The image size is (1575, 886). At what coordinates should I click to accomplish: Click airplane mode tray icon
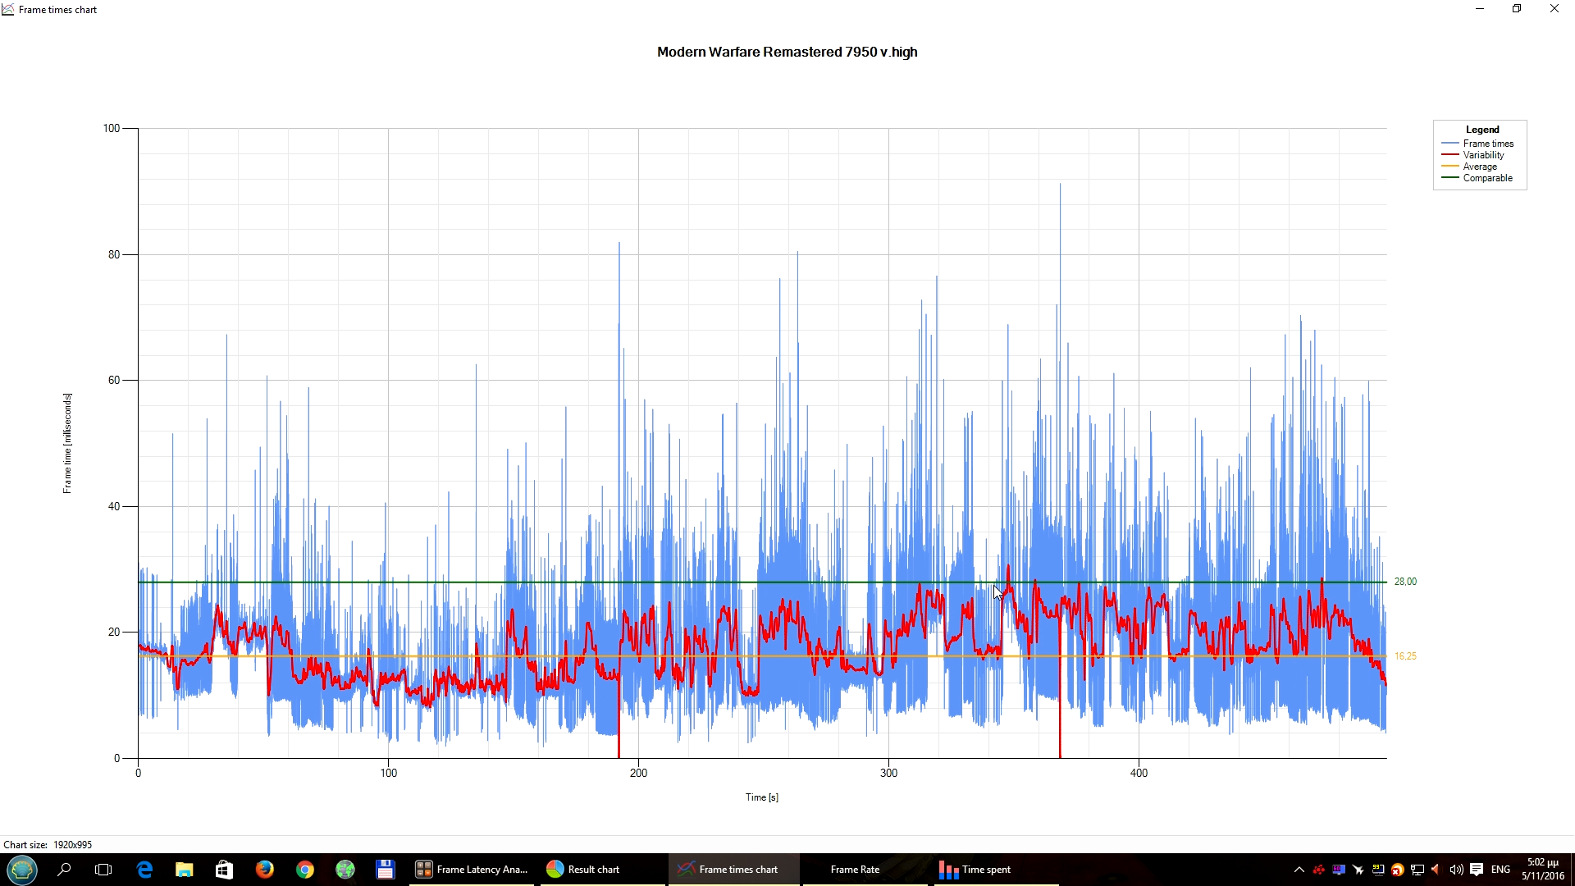click(x=1358, y=870)
